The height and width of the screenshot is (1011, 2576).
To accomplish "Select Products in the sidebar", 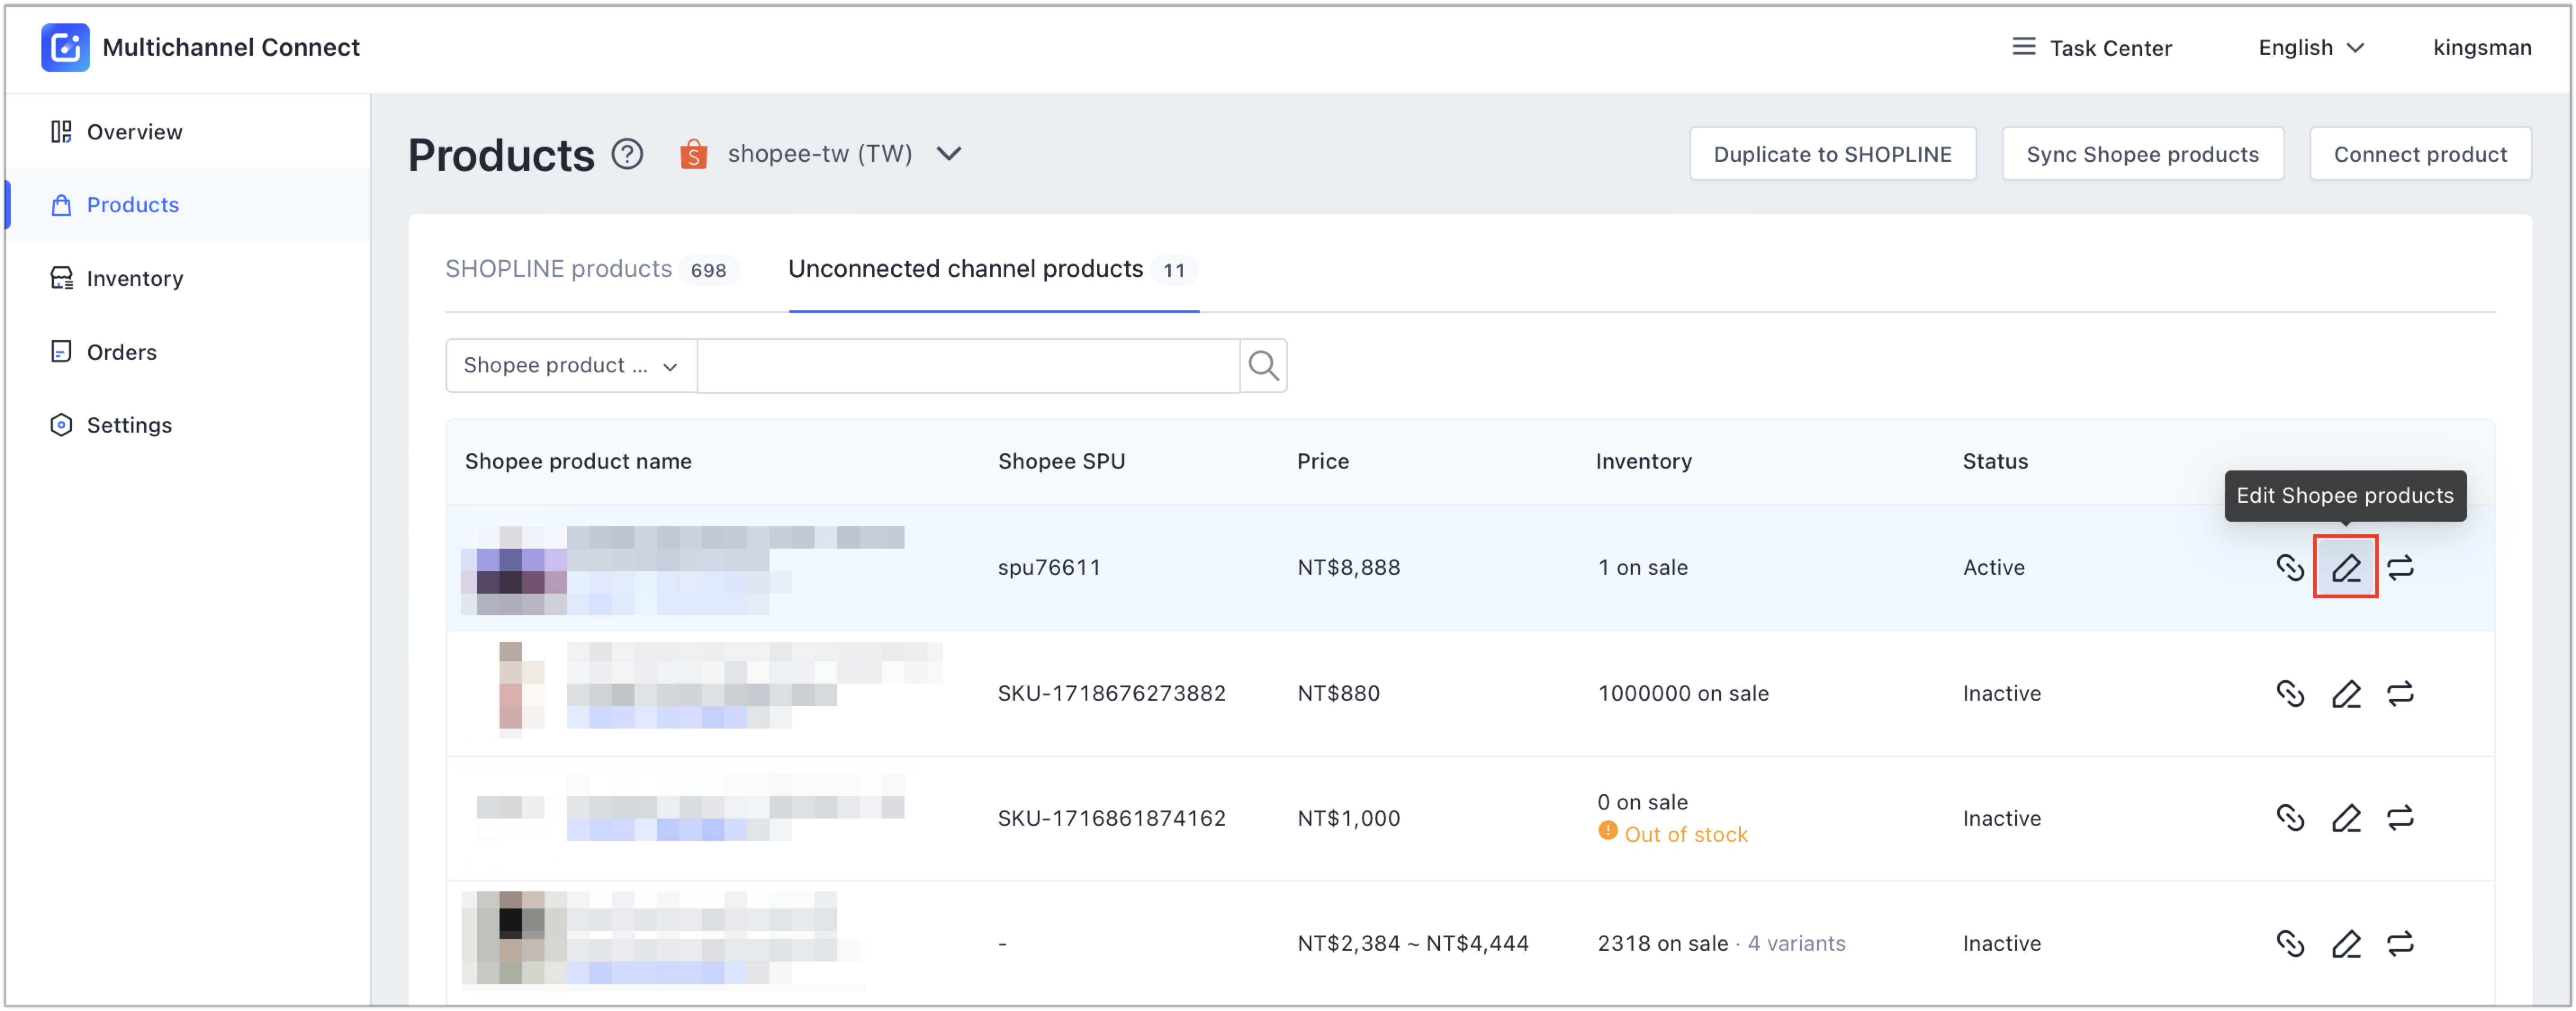I will click(188, 205).
